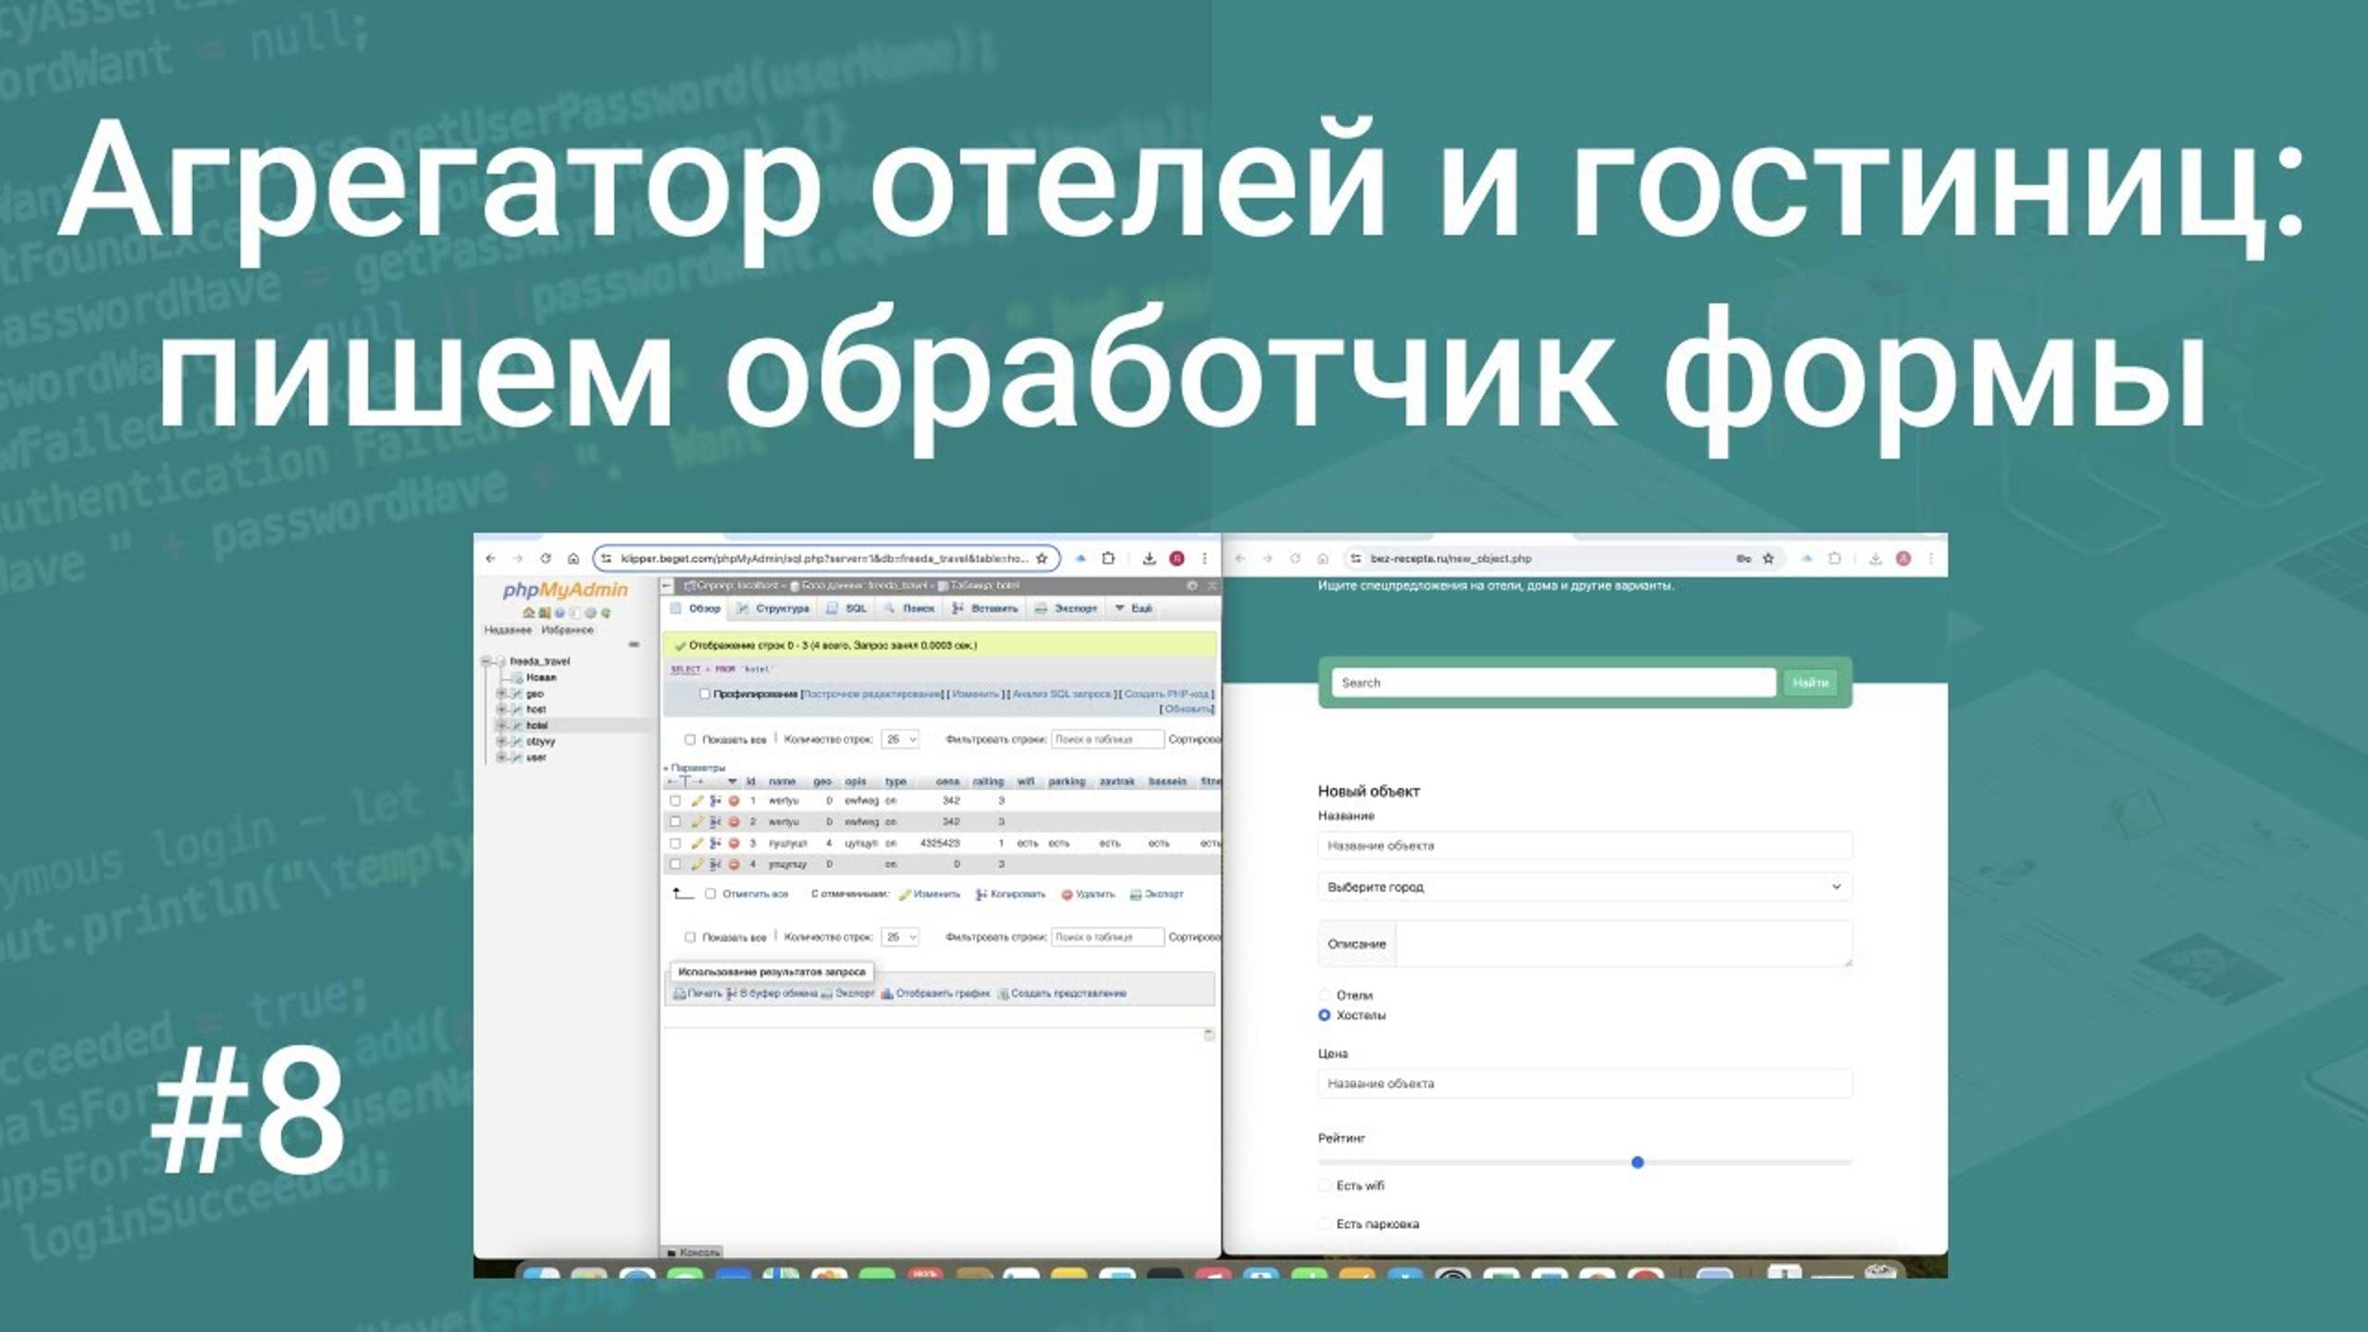2368x1332 pixels.
Task: Enable the Есть парковка checkbox
Action: tap(1324, 1225)
